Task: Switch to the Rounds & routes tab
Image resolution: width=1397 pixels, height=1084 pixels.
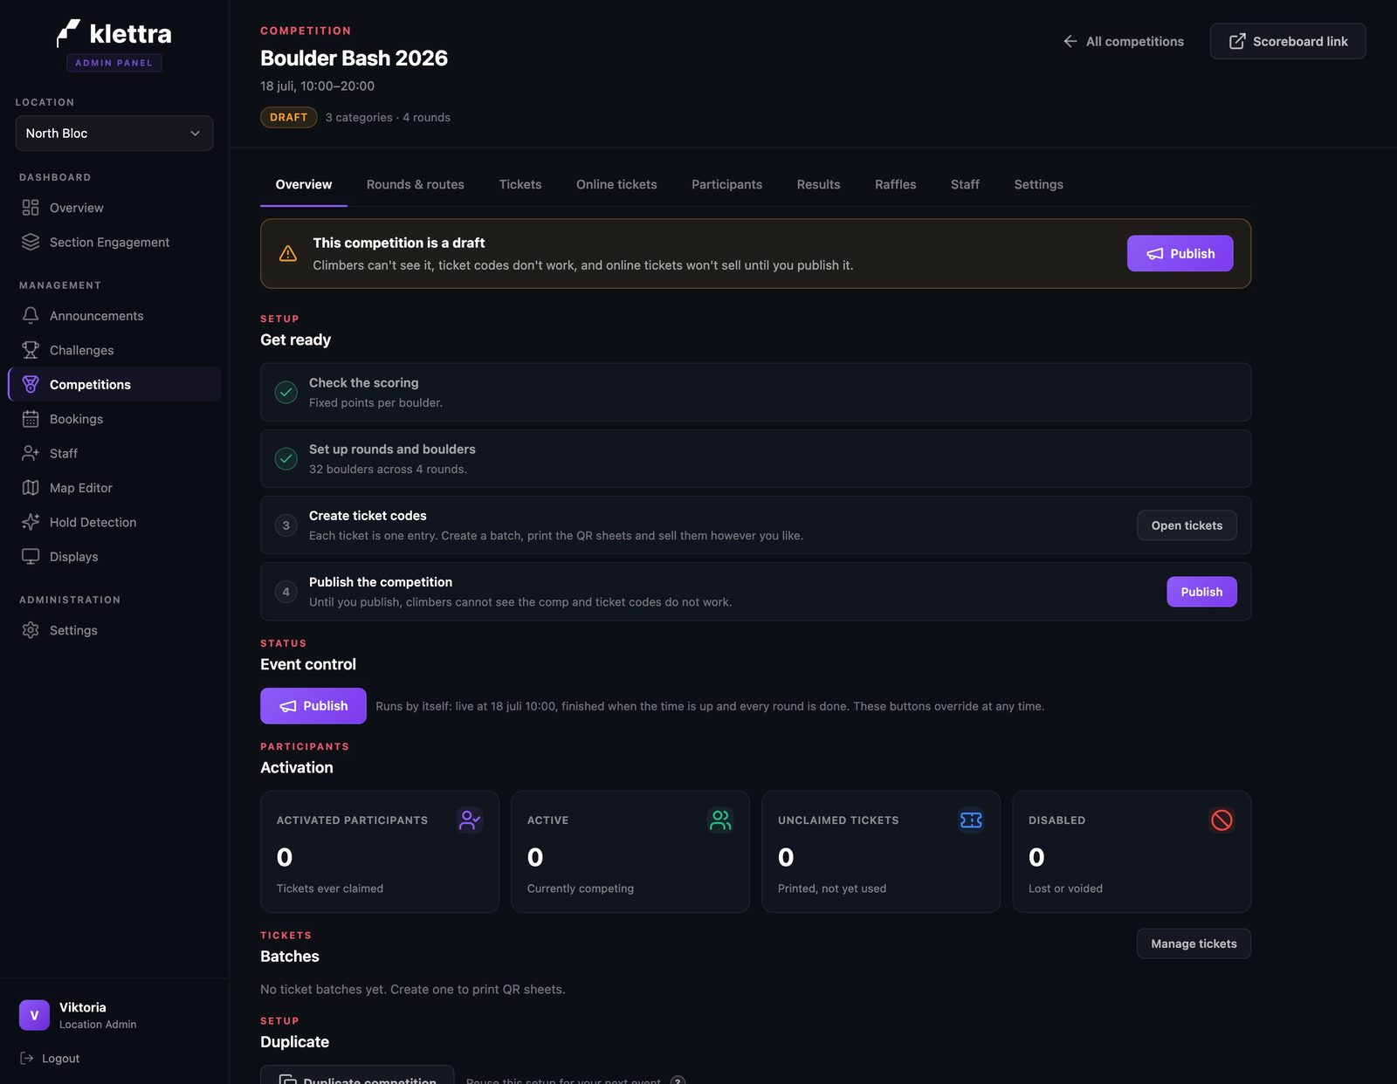Action: point(416,184)
